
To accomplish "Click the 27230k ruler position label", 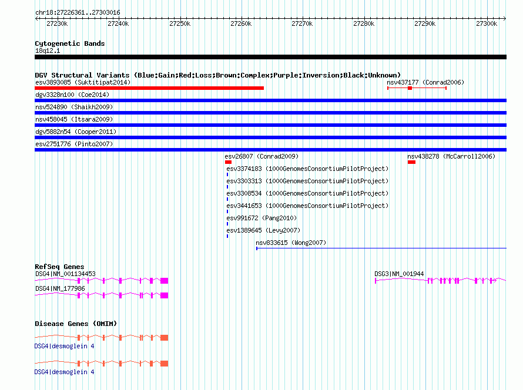I will [57, 23].
